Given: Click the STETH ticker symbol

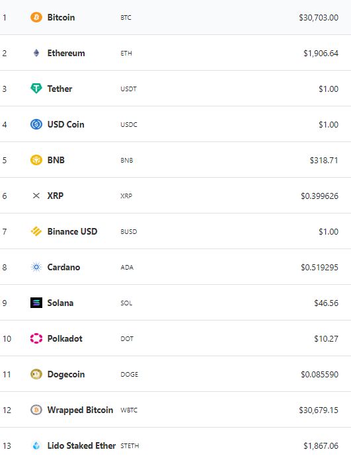Looking at the screenshot, I should click(x=130, y=445).
